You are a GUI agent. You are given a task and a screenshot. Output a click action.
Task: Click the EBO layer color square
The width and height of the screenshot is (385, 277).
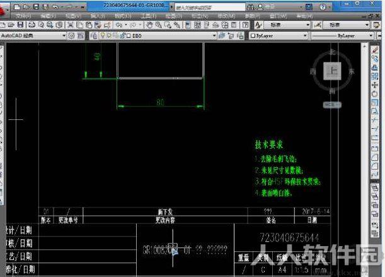pyautogui.click(x=129, y=36)
